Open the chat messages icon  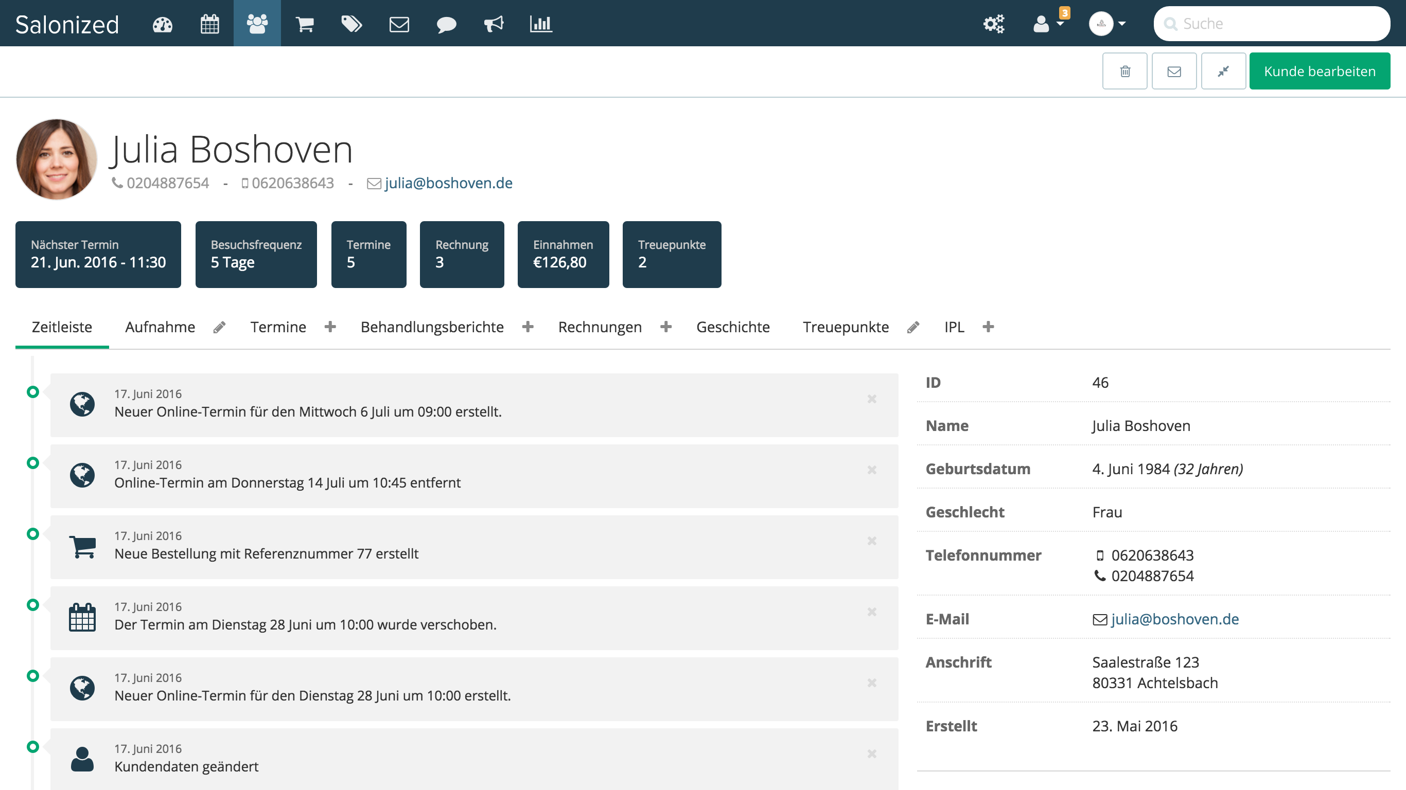coord(446,24)
